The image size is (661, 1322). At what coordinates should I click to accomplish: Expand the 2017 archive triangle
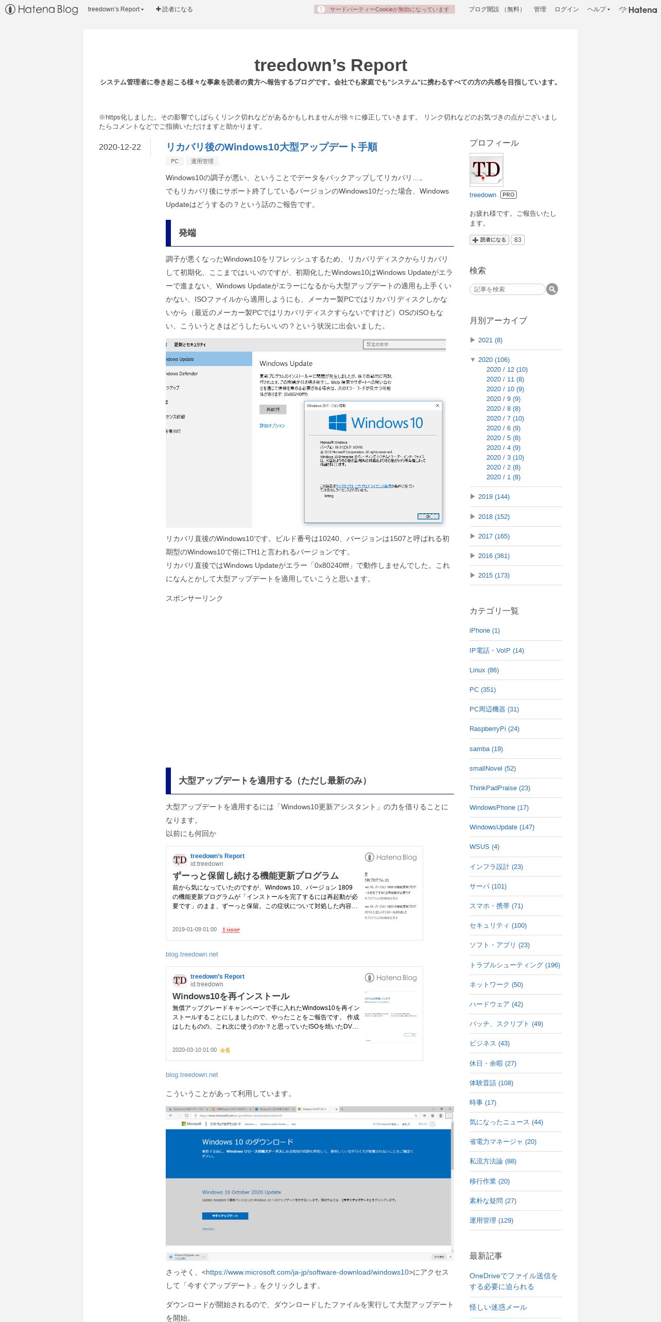tap(473, 536)
